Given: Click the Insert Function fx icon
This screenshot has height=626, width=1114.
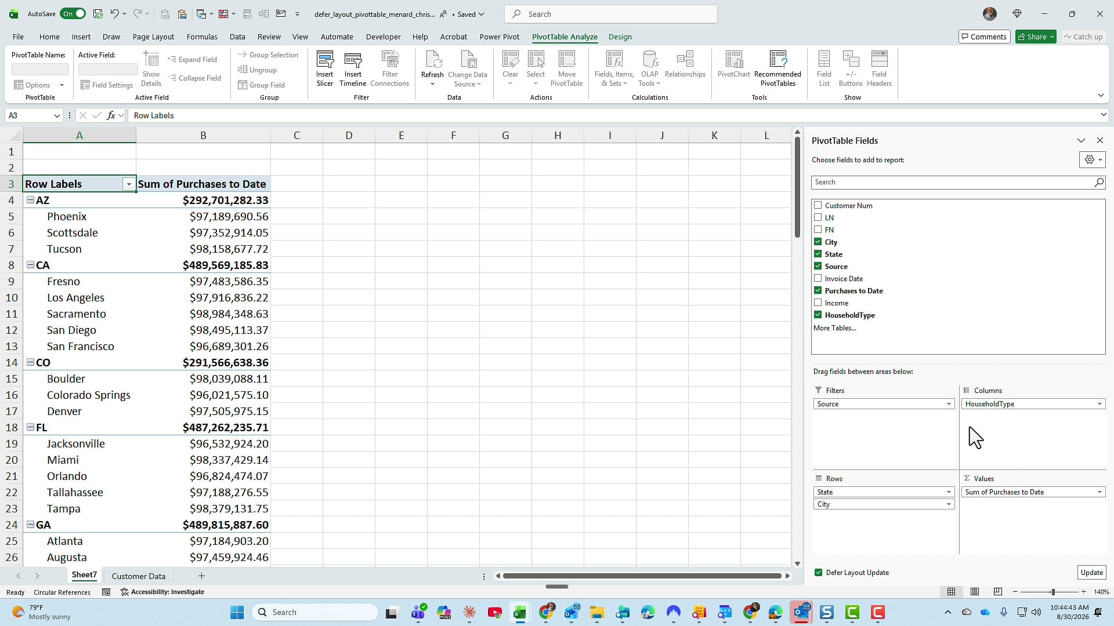Looking at the screenshot, I should click(x=111, y=115).
